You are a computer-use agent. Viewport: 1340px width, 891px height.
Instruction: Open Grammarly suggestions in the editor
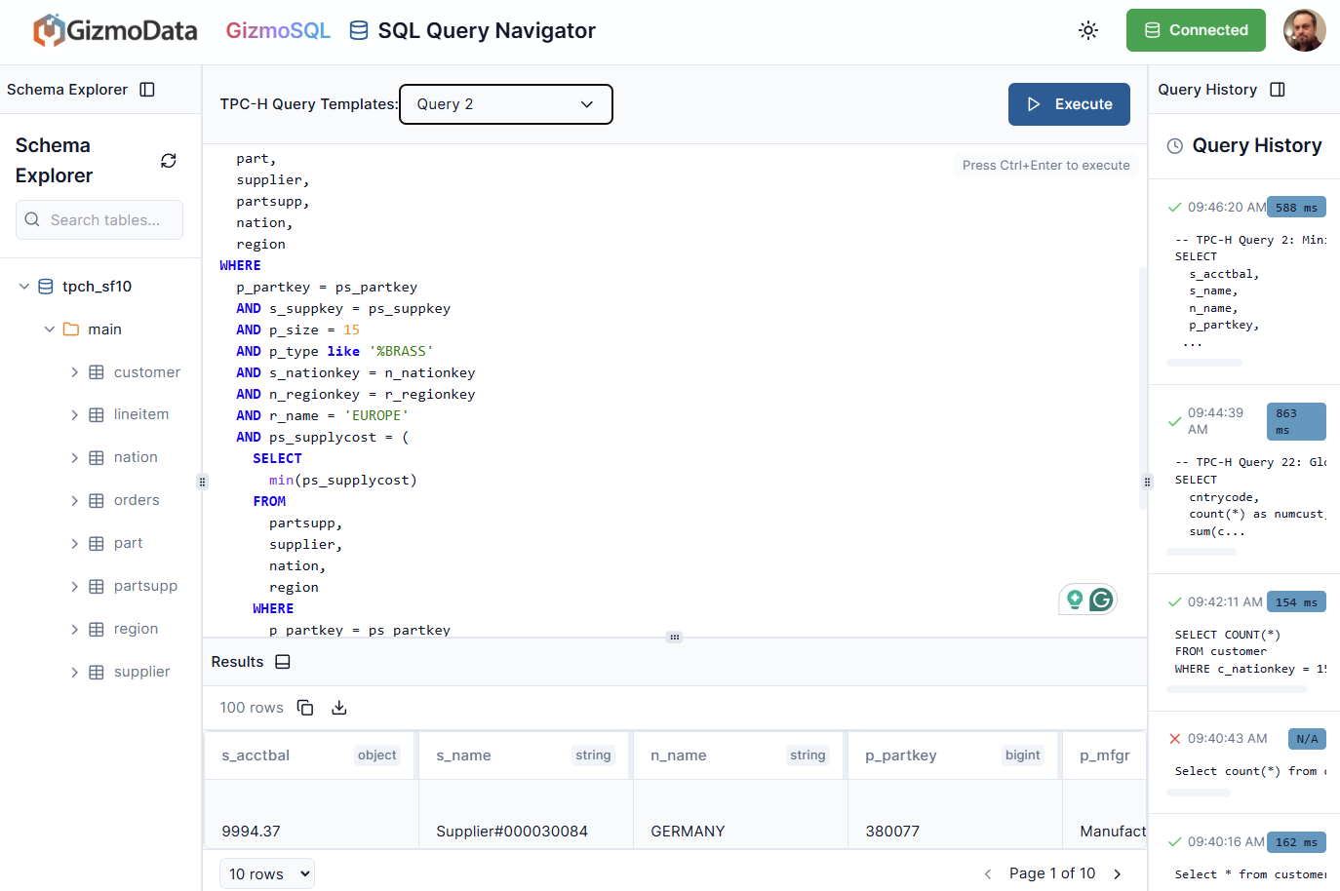coord(1101,599)
